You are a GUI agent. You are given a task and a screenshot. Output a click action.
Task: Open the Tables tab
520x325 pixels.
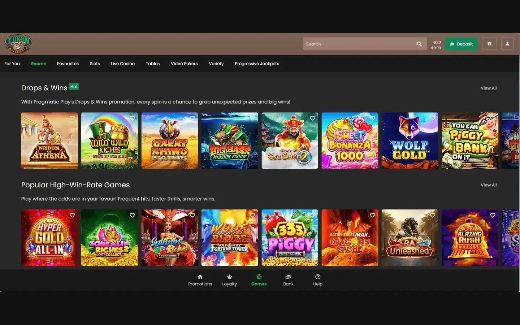tap(153, 64)
